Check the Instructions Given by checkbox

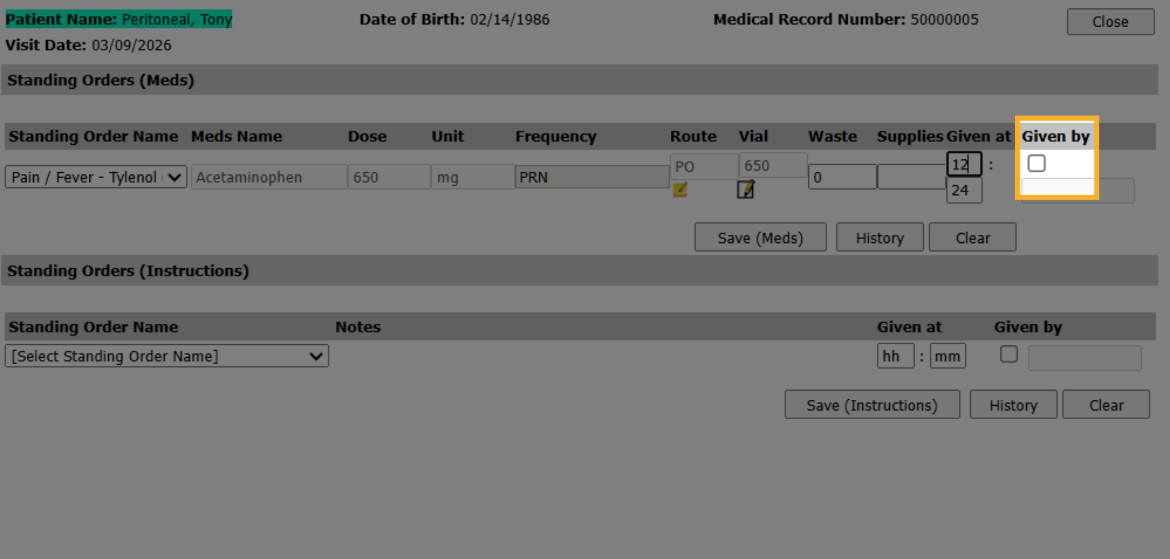point(1009,354)
